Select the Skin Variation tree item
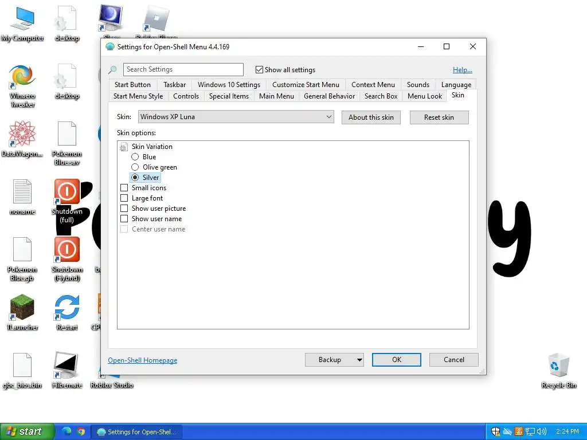This screenshot has width=587, height=440. [152, 147]
